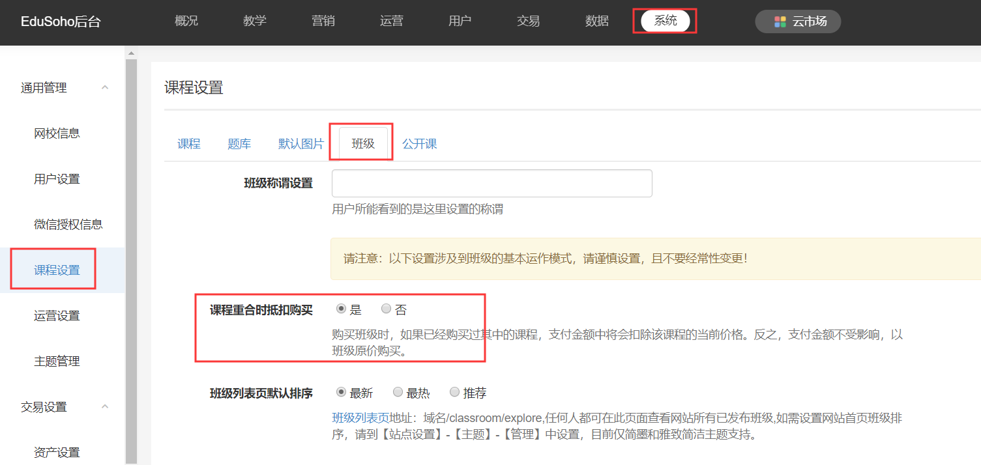This screenshot has width=981, height=465.
Task: Choose 最热 as default class sorting
Action: [398, 392]
